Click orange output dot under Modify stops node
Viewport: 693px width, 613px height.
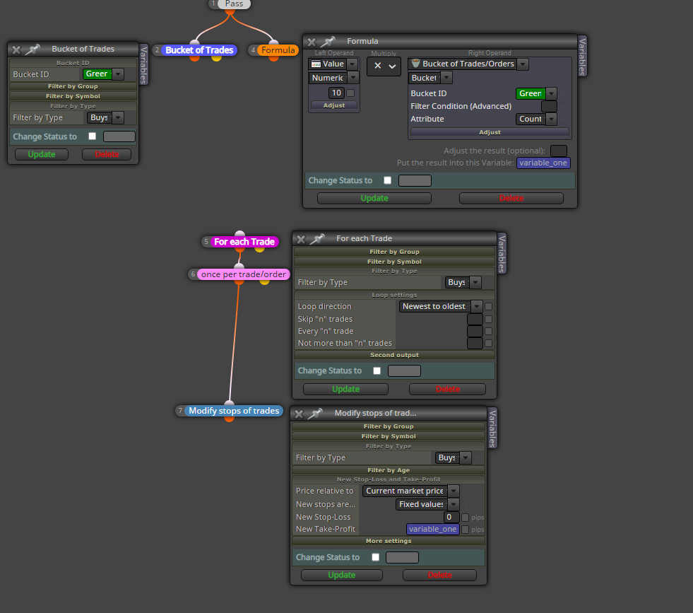[x=229, y=419]
